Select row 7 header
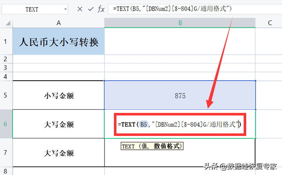This screenshot has width=282, height=175. click(6, 153)
